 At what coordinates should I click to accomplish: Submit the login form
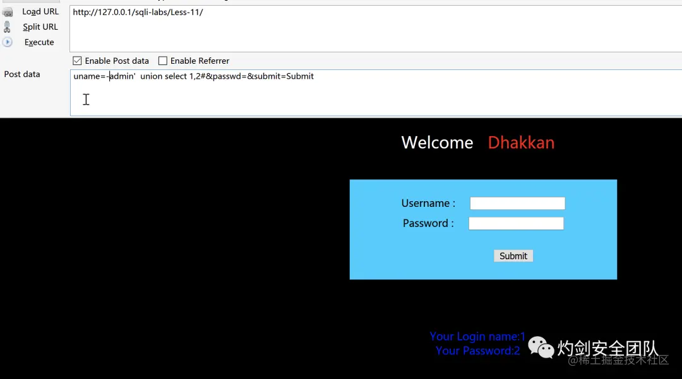[513, 256]
